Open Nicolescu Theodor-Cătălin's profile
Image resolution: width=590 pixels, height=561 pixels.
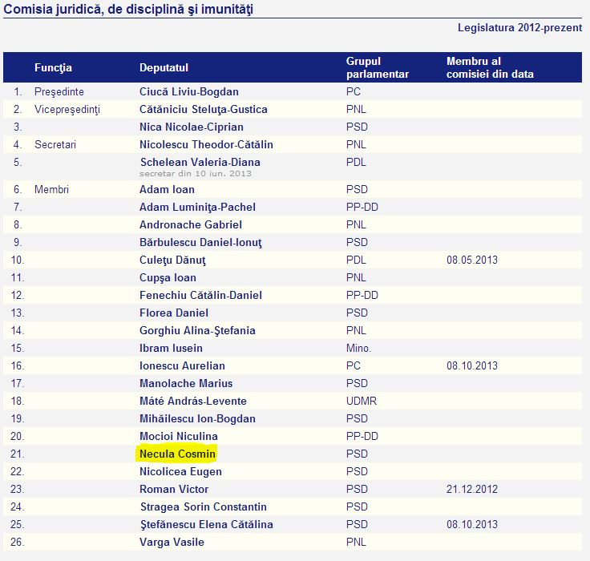click(x=206, y=144)
